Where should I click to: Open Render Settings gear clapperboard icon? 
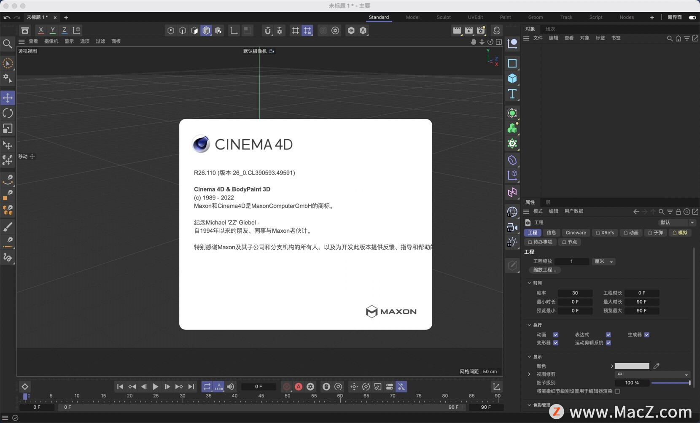pyautogui.click(x=481, y=30)
